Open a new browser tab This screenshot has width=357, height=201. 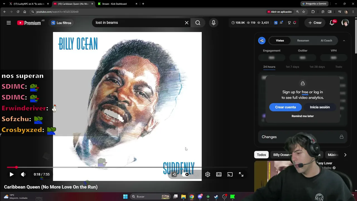(x=143, y=4)
